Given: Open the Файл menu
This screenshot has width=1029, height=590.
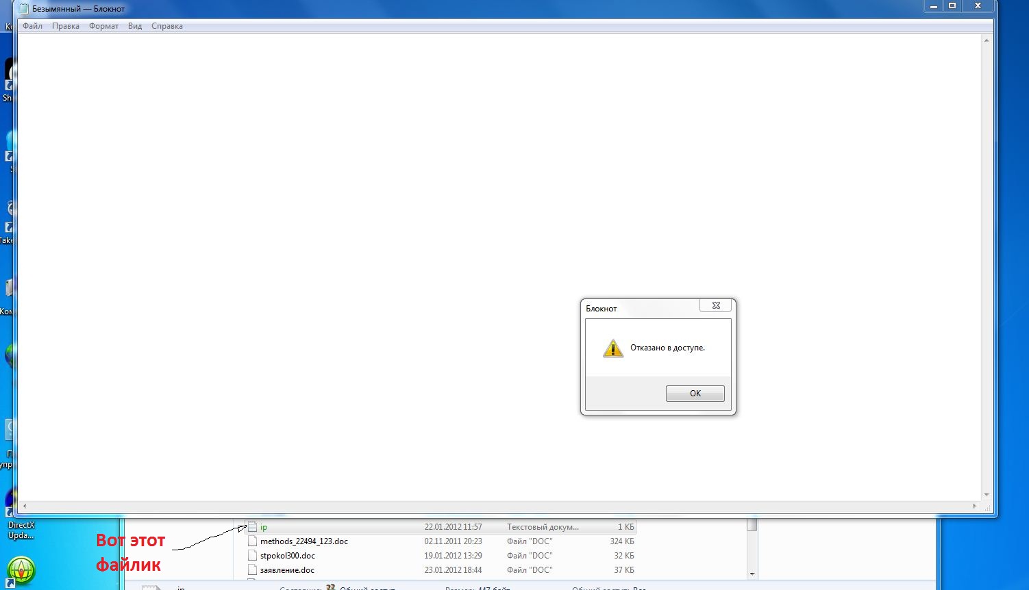Looking at the screenshot, I should (x=32, y=26).
